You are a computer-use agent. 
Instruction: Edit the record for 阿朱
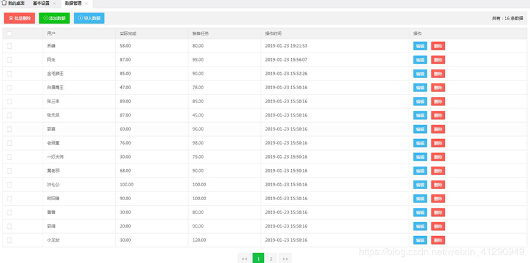[420, 60]
